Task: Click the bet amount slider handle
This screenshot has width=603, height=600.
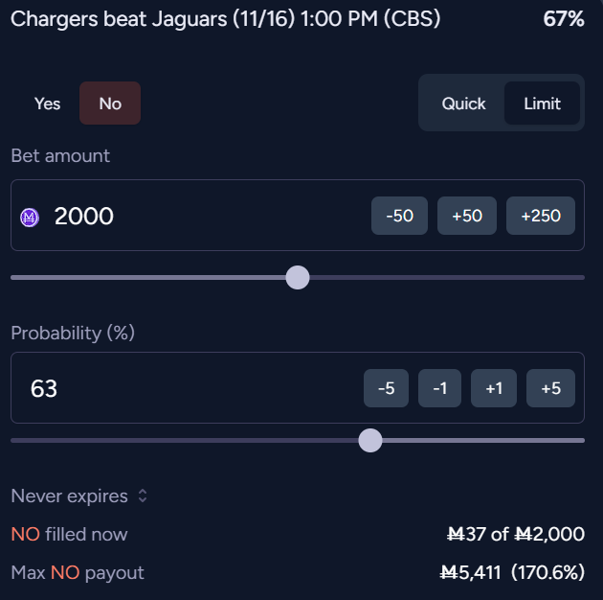Action: click(x=298, y=277)
